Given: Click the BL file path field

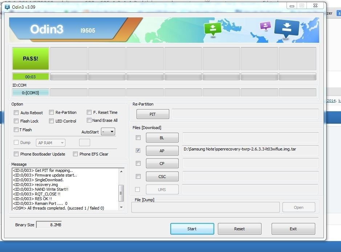Looking at the screenshot, I should point(250,138).
